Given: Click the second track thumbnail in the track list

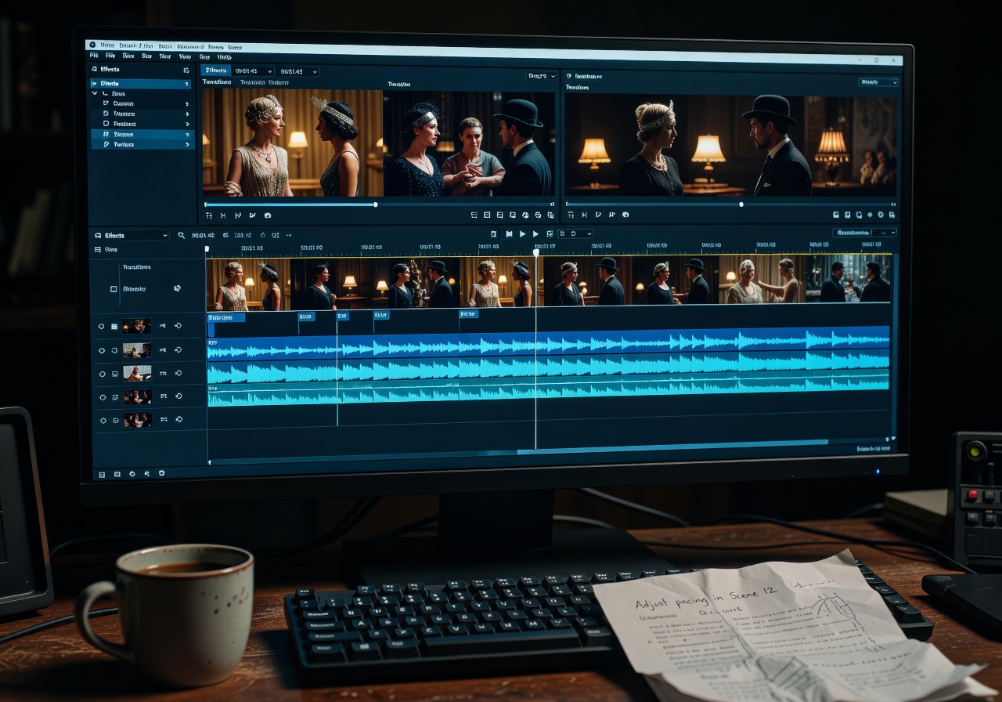Looking at the screenshot, I should pyautogui.click(x=136, y=350).
